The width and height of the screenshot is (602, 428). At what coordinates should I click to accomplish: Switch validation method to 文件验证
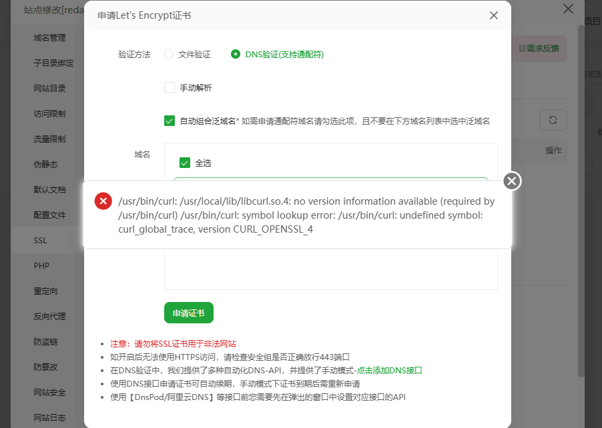tap(168, 55)
